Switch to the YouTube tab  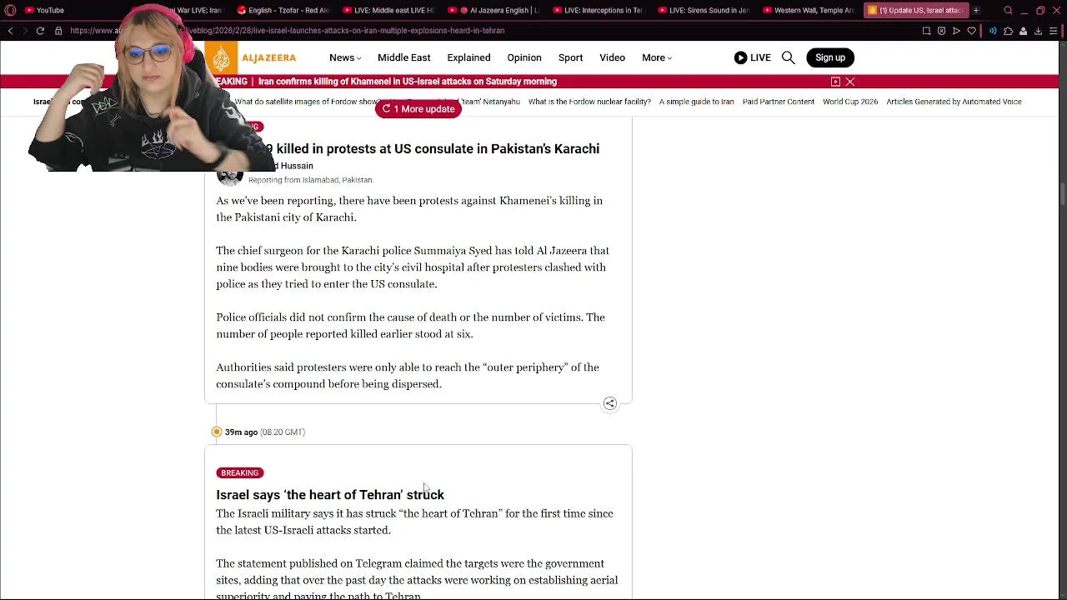(46, 10)
